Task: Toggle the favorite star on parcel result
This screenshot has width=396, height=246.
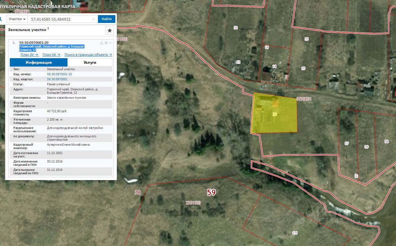Action: point(106,43)
